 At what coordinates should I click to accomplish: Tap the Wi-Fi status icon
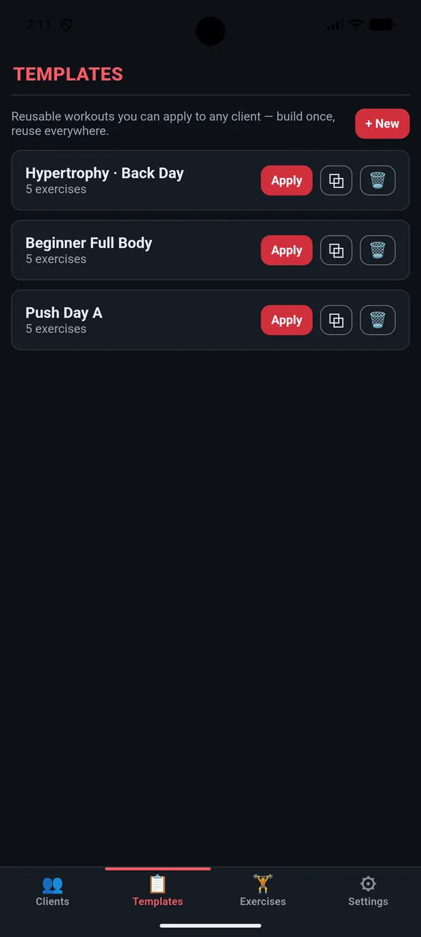356,25
